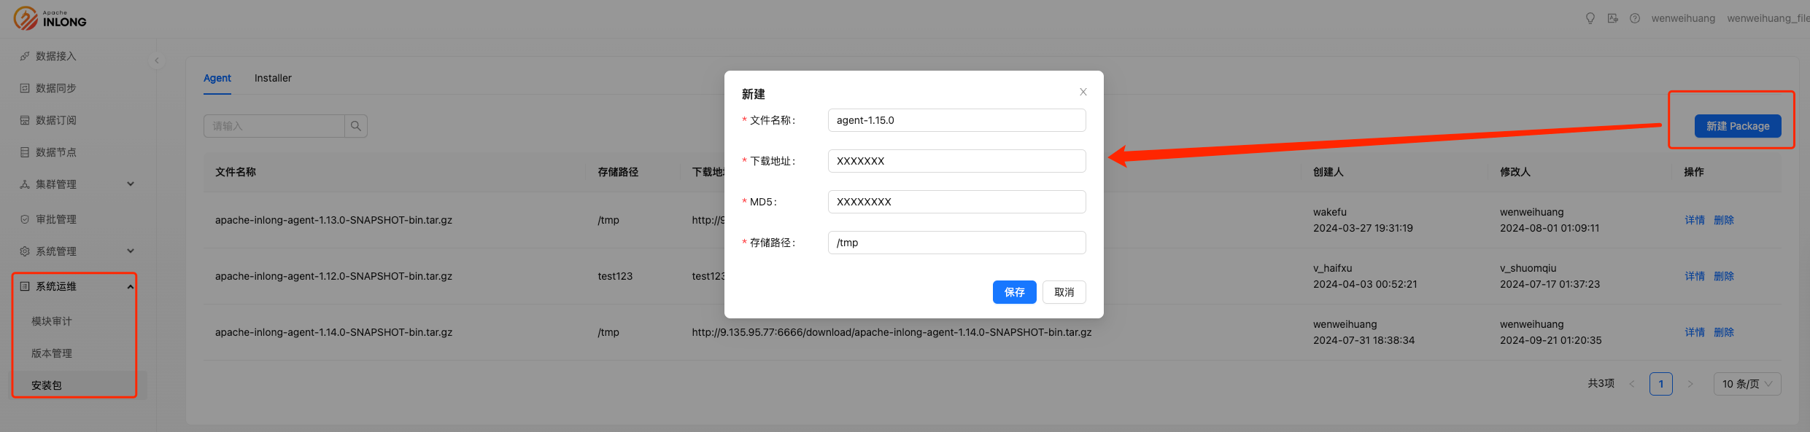Open 数据订阅 in sidebar menu
Screen dimensions: 1810x432
pyautogui.click(x=56, y=120)
